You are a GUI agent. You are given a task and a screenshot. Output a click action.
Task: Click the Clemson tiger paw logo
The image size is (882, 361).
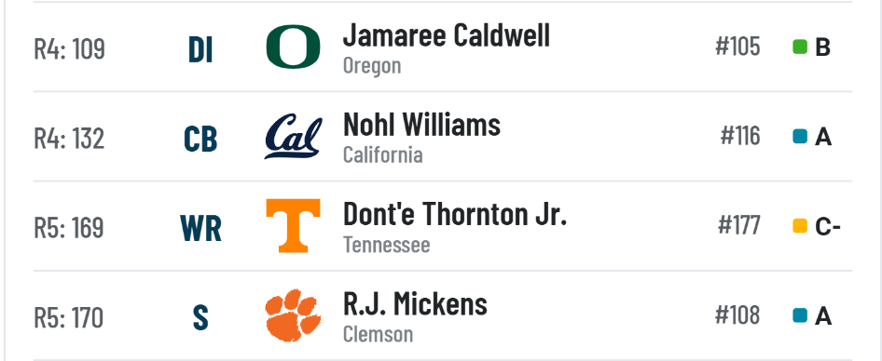click(293, 315)
